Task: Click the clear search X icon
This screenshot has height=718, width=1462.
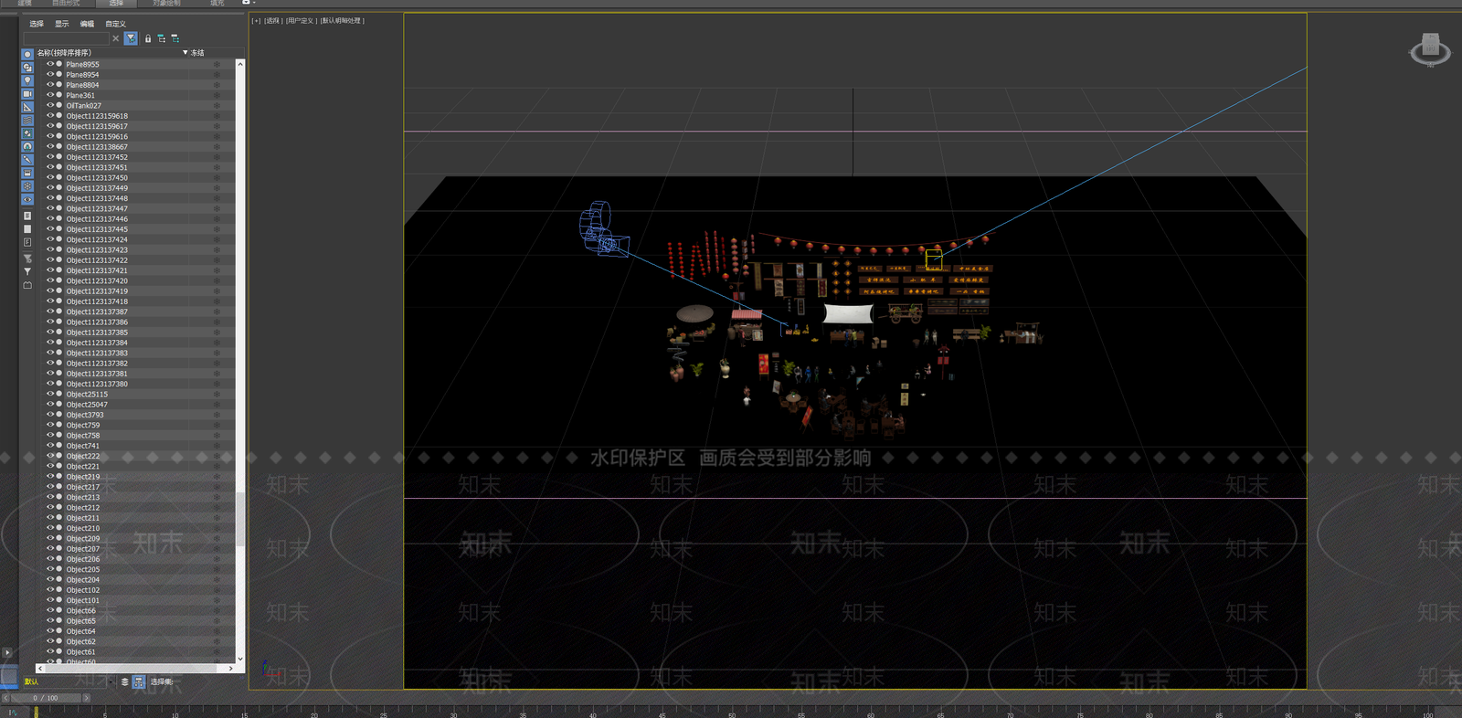Action: click(115, 38)
